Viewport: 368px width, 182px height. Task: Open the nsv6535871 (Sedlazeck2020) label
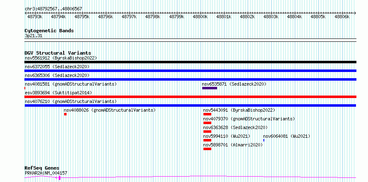(234, 84)
